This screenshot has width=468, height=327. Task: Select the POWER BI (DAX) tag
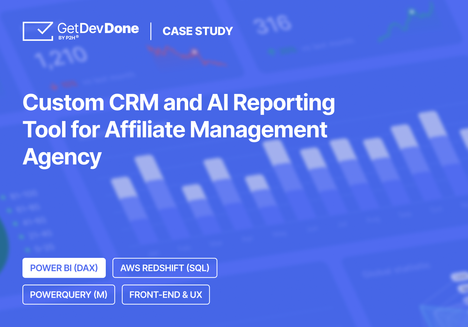(64, 268)
